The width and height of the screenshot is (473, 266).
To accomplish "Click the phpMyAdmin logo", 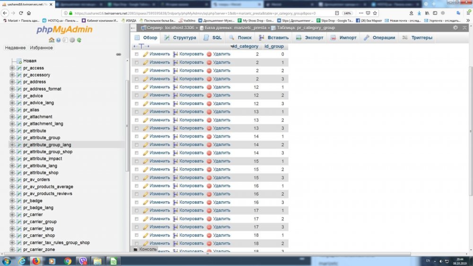I will pos(64,29).
